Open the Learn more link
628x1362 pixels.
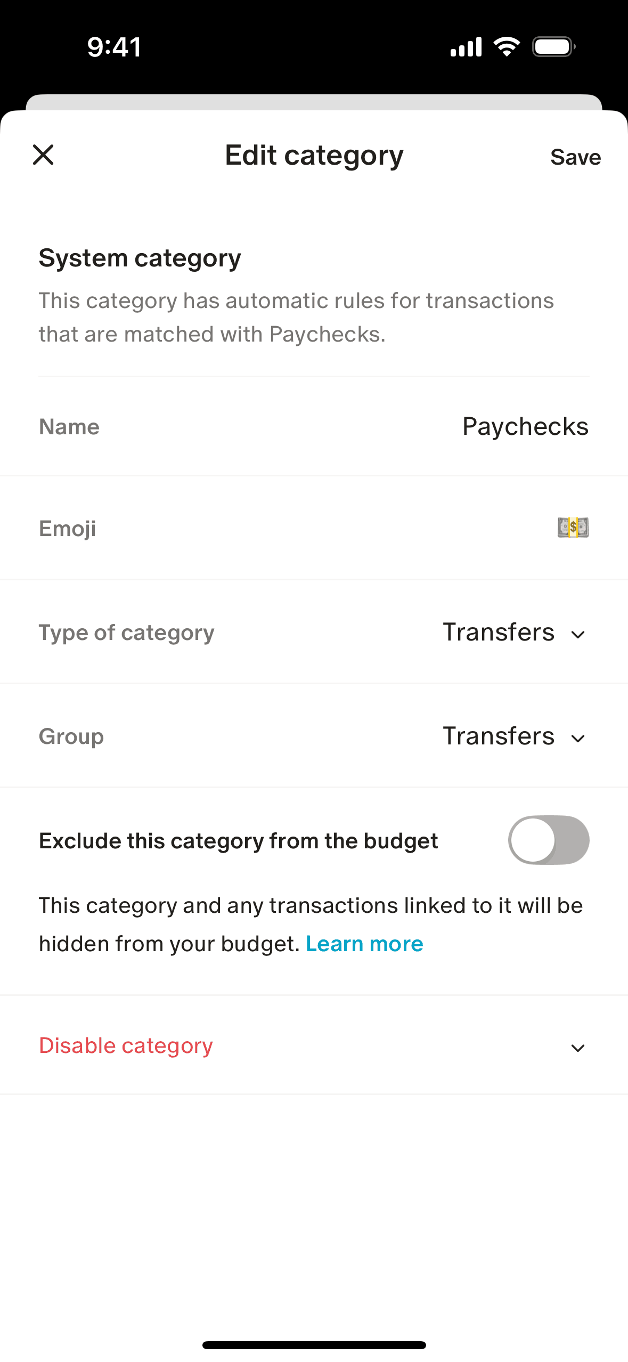coord(364,944)
